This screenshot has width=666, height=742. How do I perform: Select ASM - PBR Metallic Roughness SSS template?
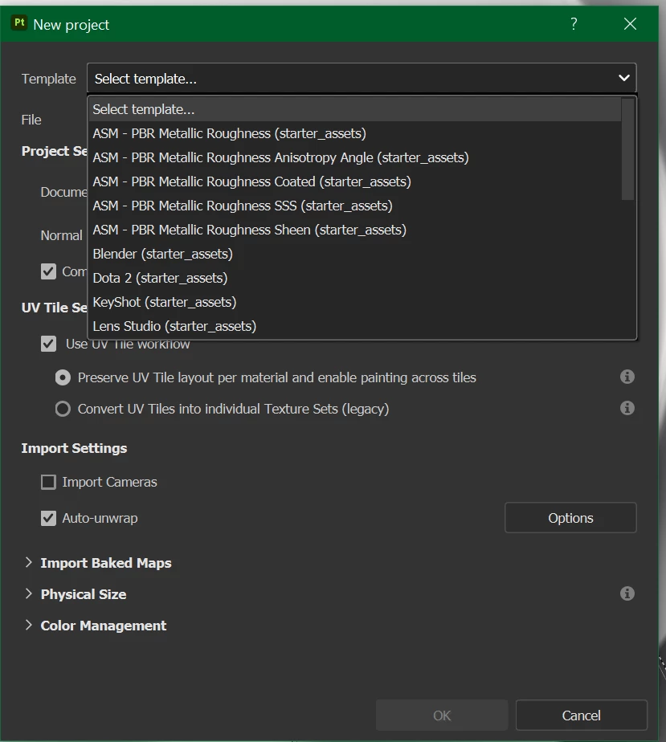(x=243, y=206)
